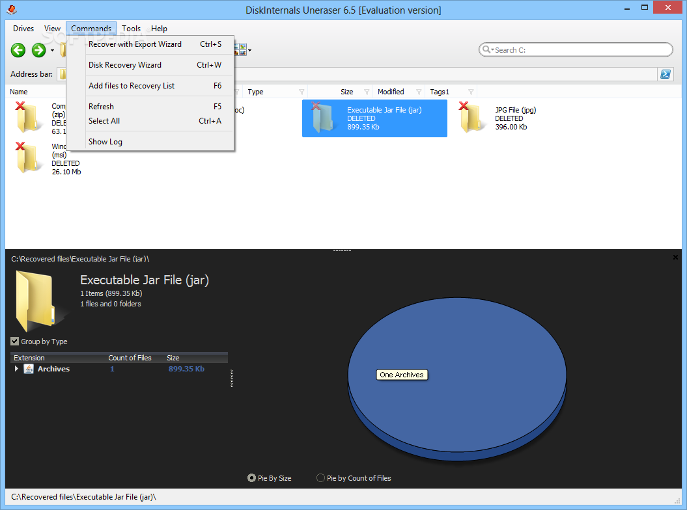Maximize the Uneraser window

645,8
